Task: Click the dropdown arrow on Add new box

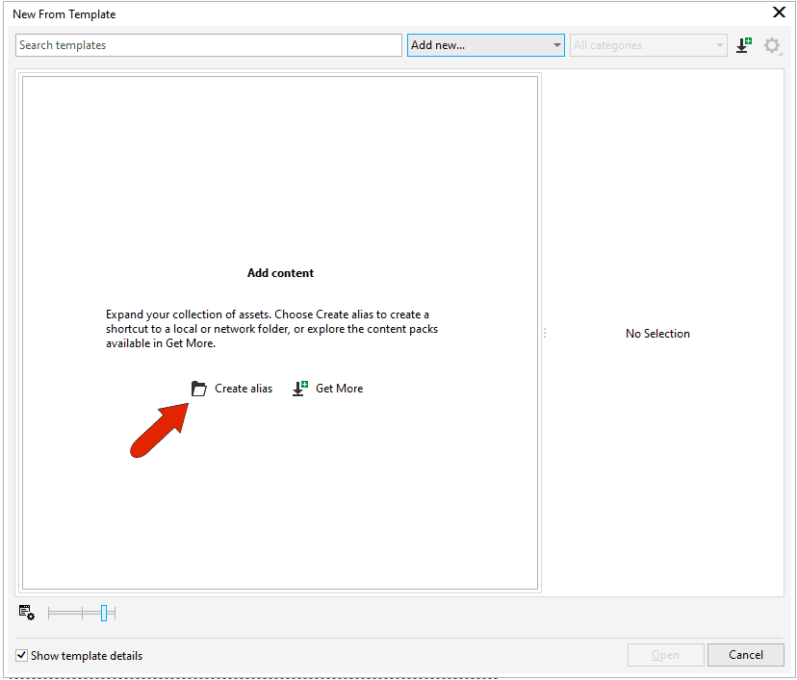Action: (x=557, y=44)
